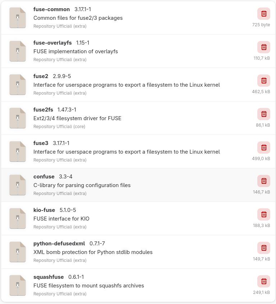Open the kio-fuse package title
Viewport: 276px width, 304px height.
coord(44,210)
